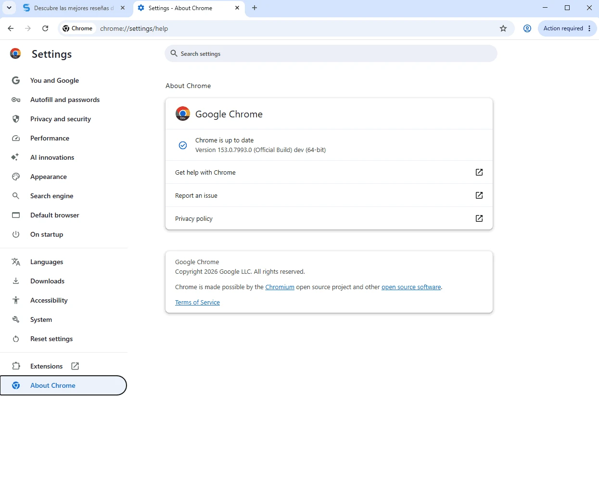Click the Google G icon in sidebar
Screen dimensions: 599x484
tap(16, 80)
